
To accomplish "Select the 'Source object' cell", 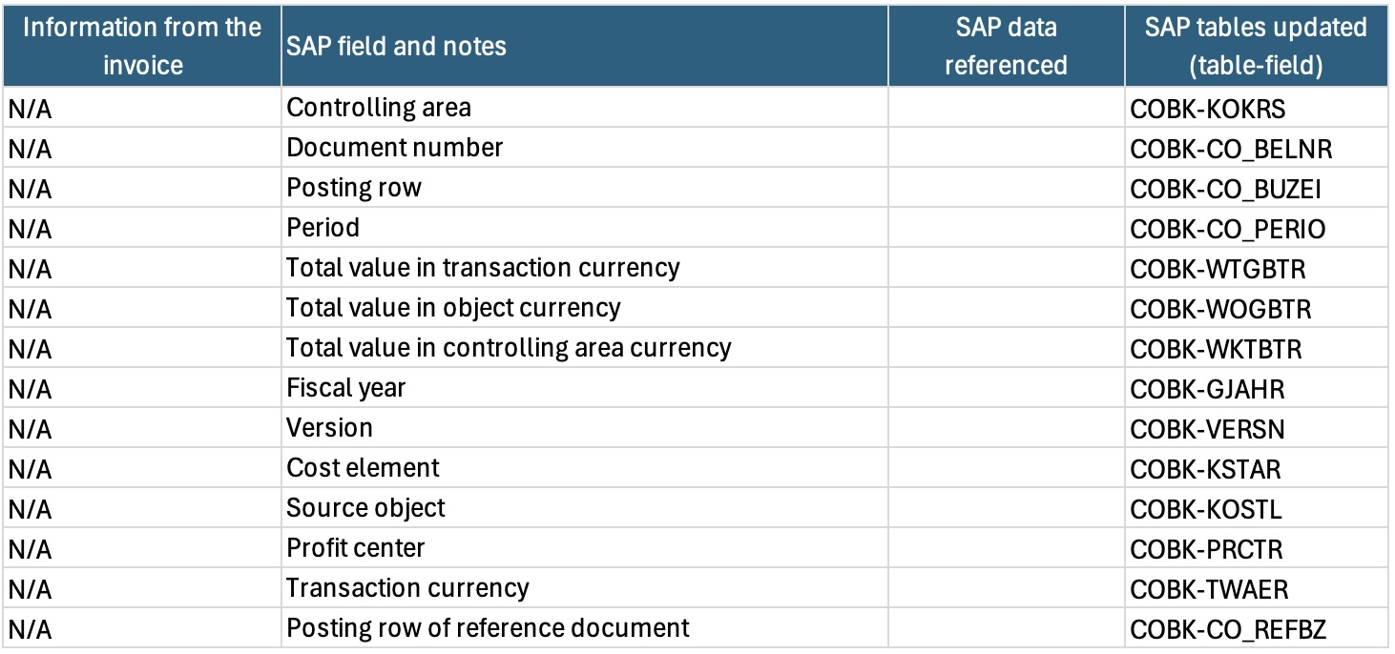I will click(x=585, y=508).
